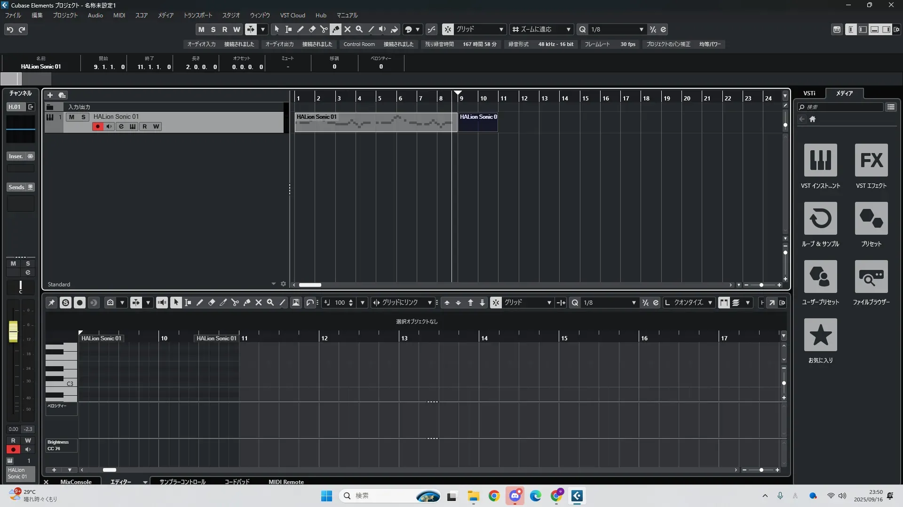Choose the Erase tool in main toolbar
The width and height of the screenshot is (903, 507).
[x=312, y=29]
